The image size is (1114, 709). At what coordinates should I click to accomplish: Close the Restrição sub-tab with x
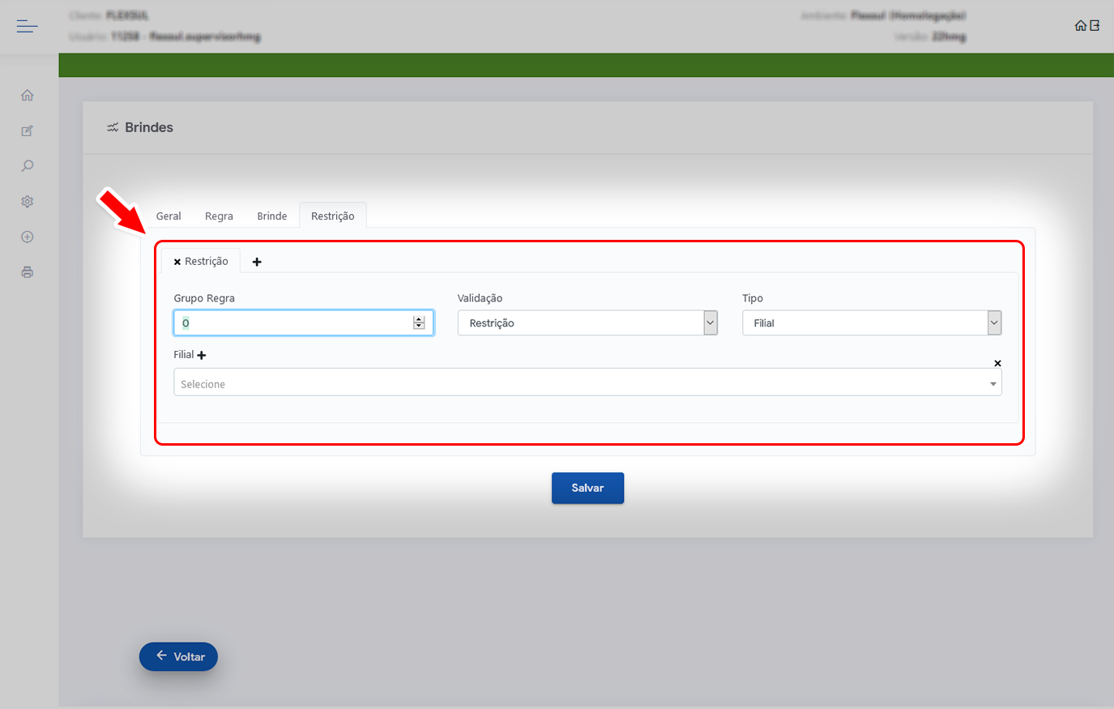[177, 262]
